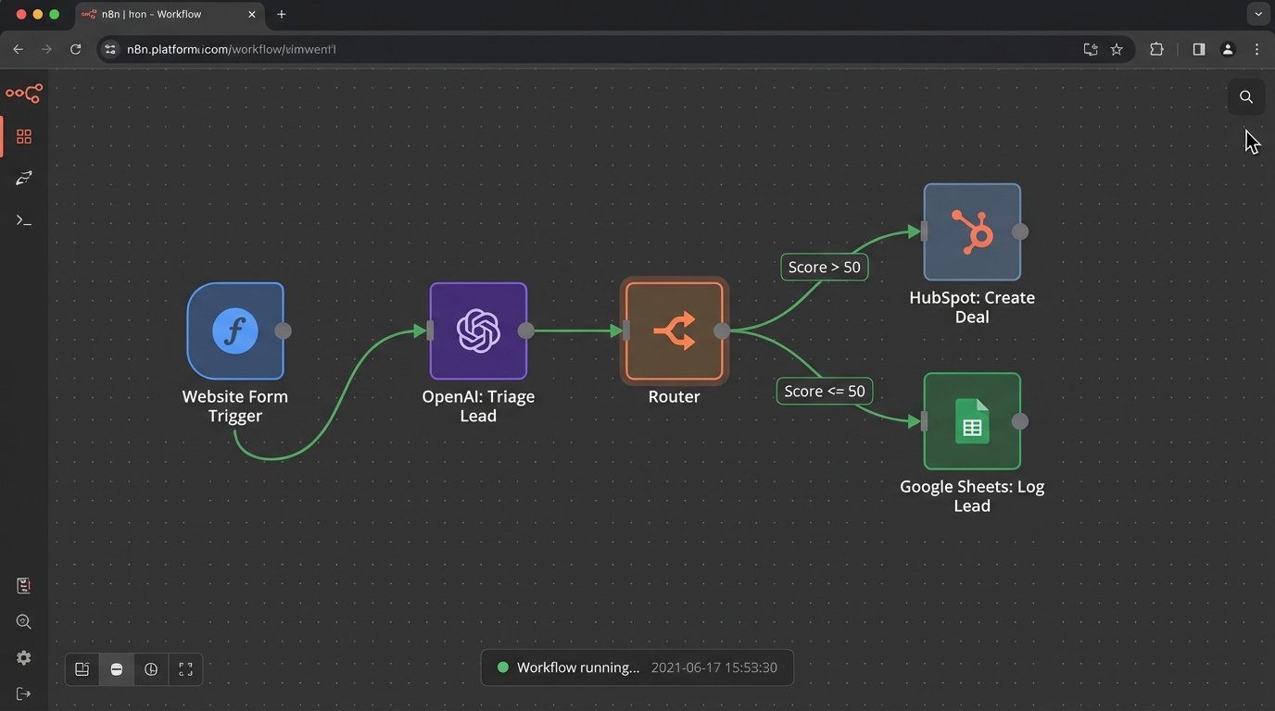The width and height of the screenshot is (1275, 711).
Task: Open the browser extensions puzzle menu
Action: click(1156, 49)
